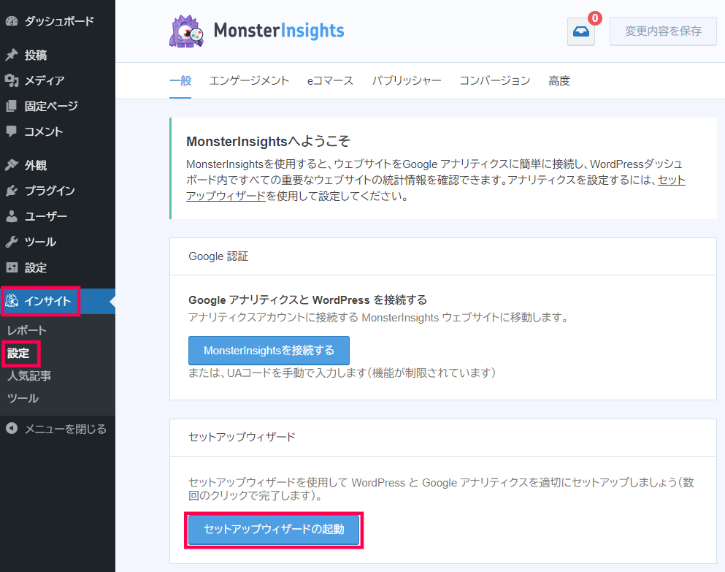
Task: Click the Google アナリティクスと WordPress を接続する heading
Action: [307, 300]
